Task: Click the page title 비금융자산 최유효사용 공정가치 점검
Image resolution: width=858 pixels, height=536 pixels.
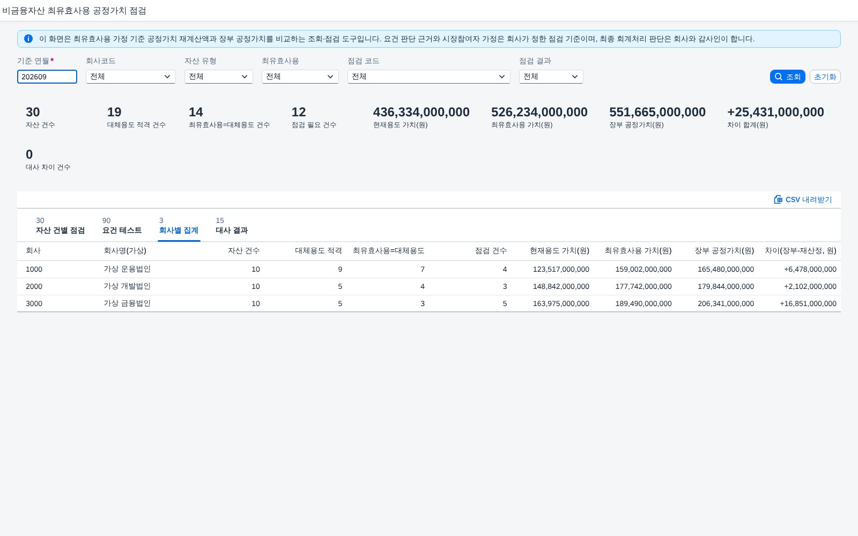Action: pos(74,11)
